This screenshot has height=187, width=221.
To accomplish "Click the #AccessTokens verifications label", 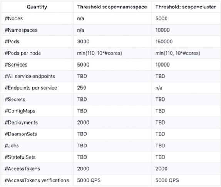I will point(37,180).
